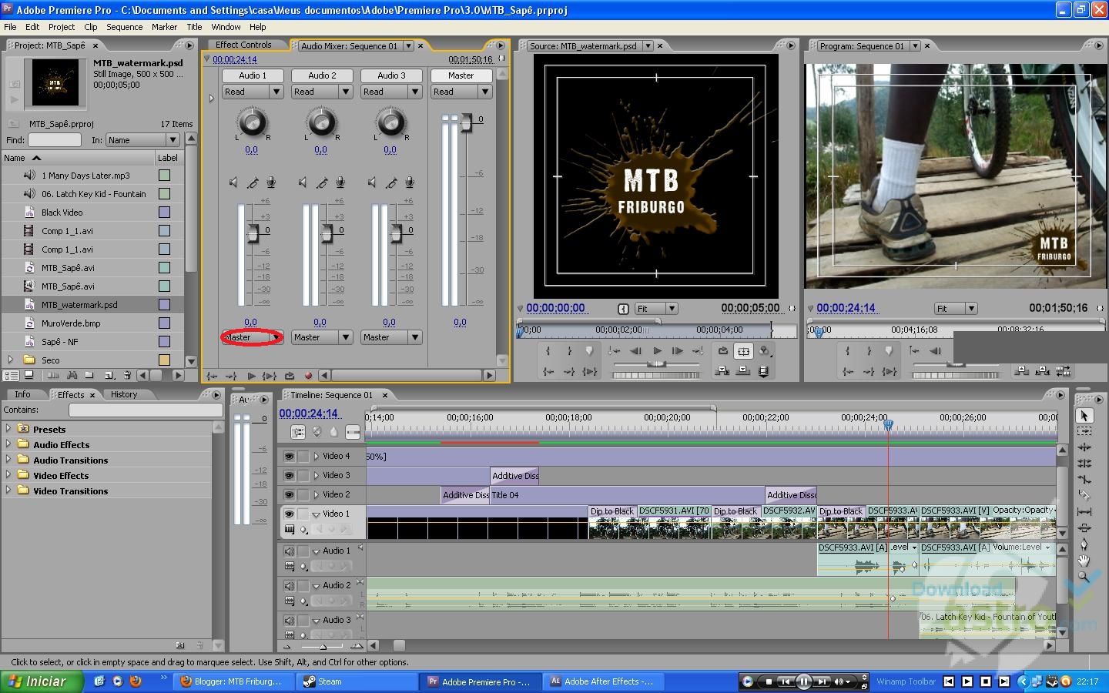Open Source monitor Fit zoom dropdown
The image size is (1109, 693).
pos(655,309)
